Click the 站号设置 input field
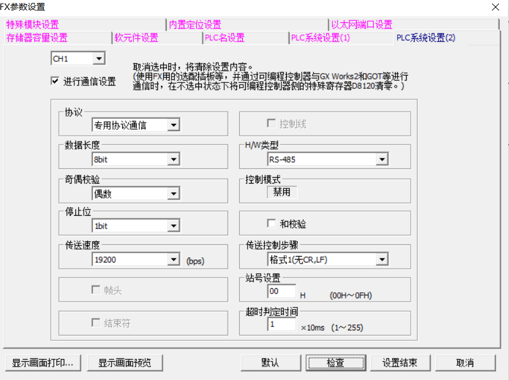 (x=281, y=292)
